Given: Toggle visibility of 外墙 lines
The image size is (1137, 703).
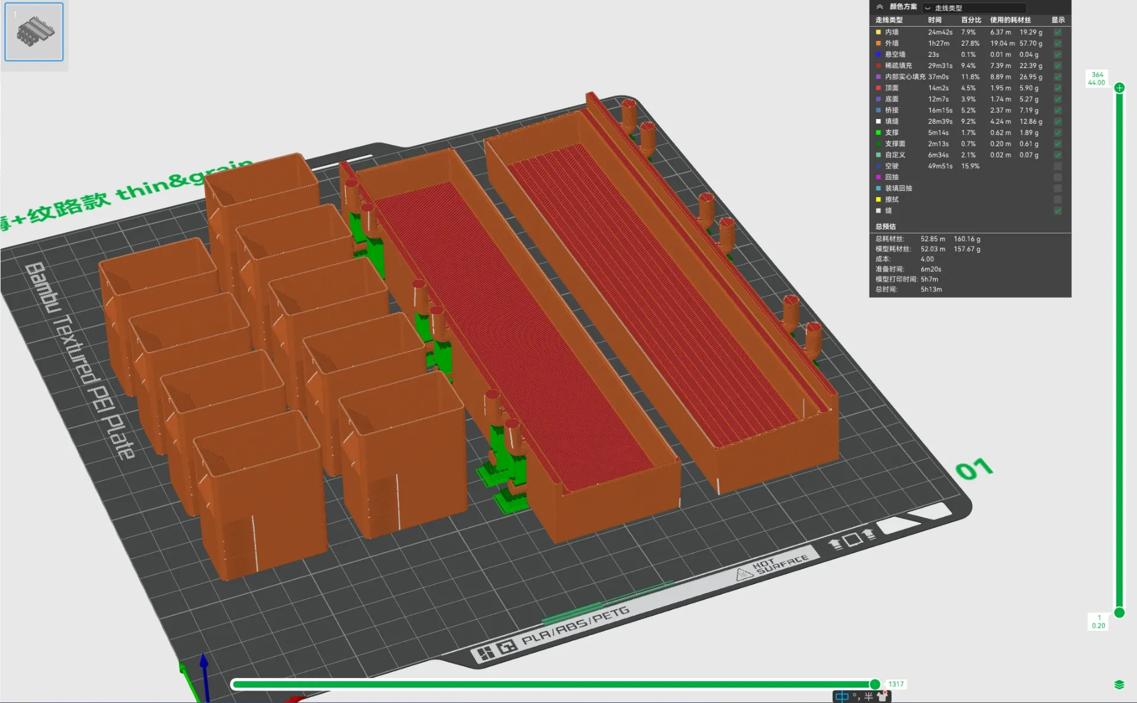Looking at the screenshot, I should (1058, 44).
